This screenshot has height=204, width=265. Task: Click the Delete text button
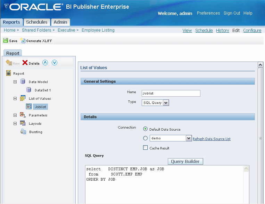[34, 64]
